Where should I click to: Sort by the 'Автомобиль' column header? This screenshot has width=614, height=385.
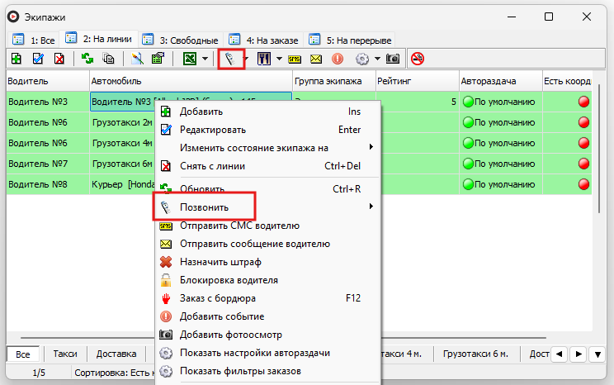pyautogui.click(x=191, y=81)
